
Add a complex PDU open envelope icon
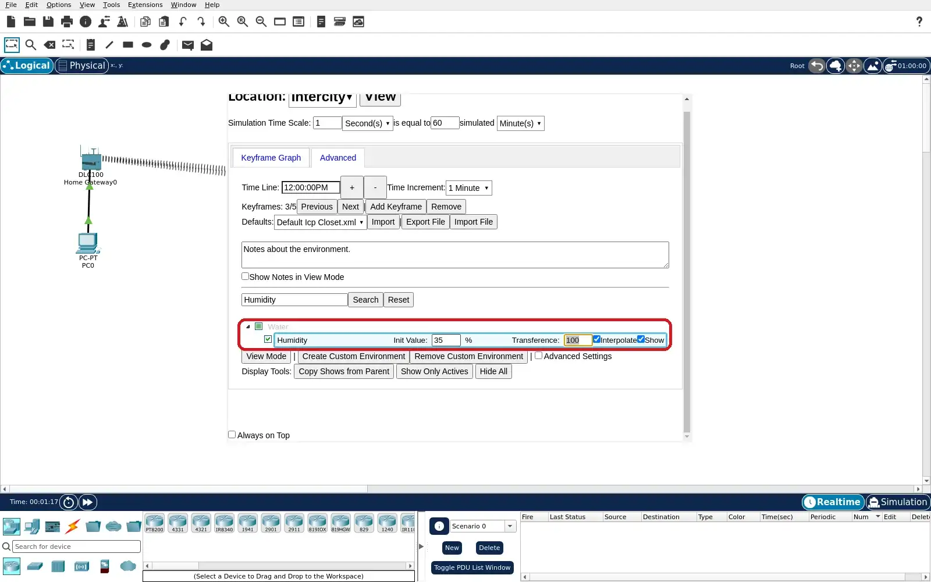pos(207,45)
